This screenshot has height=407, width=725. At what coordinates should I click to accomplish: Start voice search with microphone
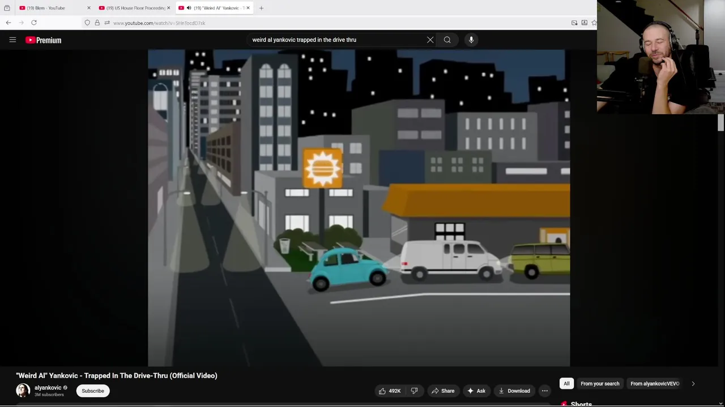coord(471,40)
